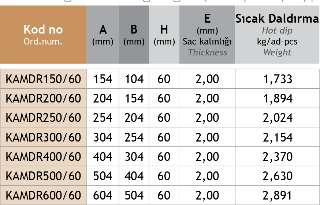Select the KAMDR200/60 row code
The width and height of the screenshot is (320, 205).
pos(43,98)
